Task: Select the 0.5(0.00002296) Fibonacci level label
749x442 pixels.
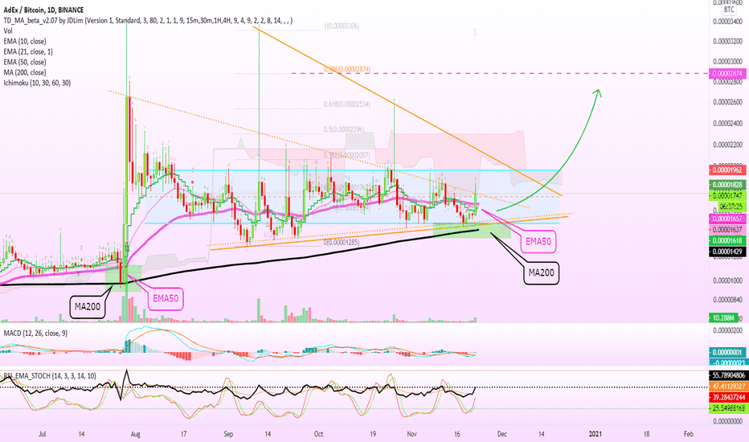Action: [344, 129]
